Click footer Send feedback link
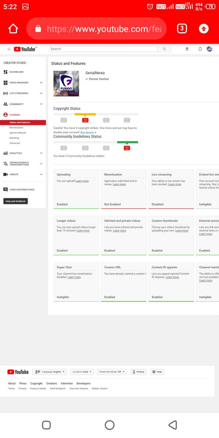 58,389
